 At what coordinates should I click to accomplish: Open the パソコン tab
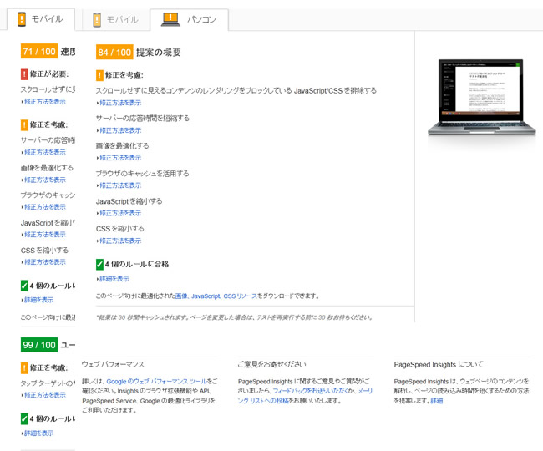coord(189,19)
